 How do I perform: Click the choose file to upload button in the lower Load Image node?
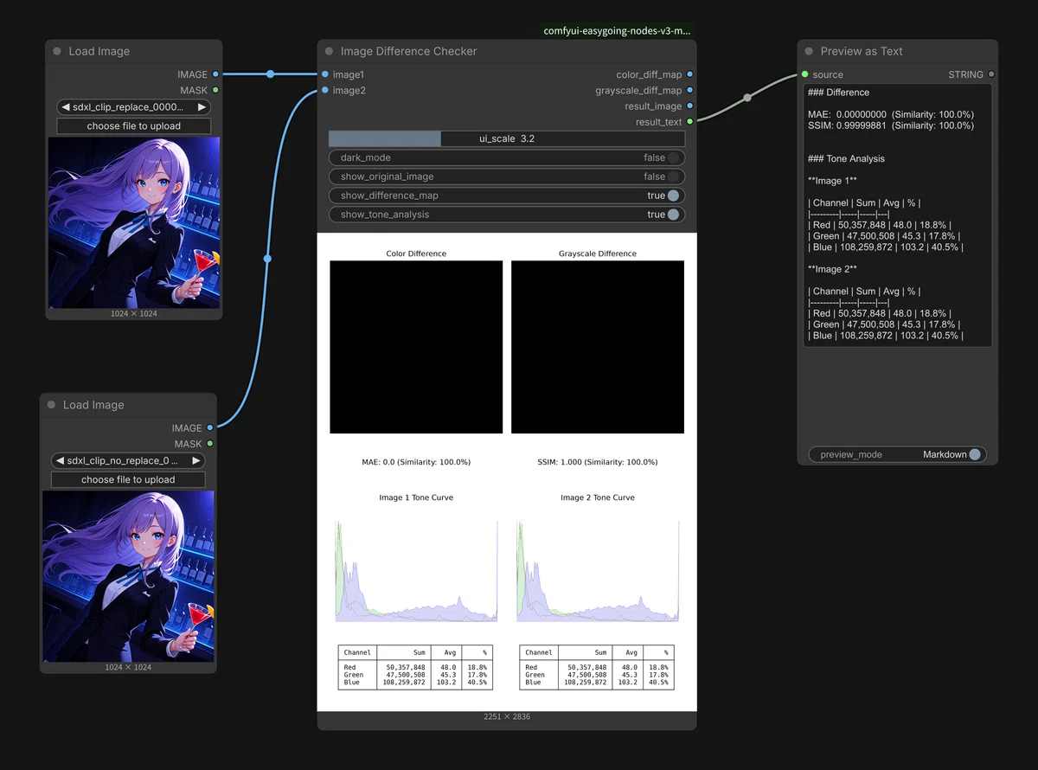(128, 479)
